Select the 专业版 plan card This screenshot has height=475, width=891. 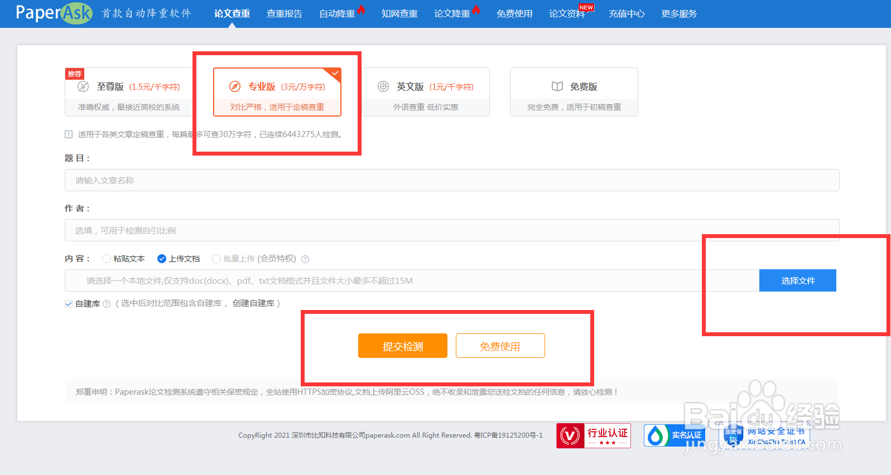pos(277,92)
